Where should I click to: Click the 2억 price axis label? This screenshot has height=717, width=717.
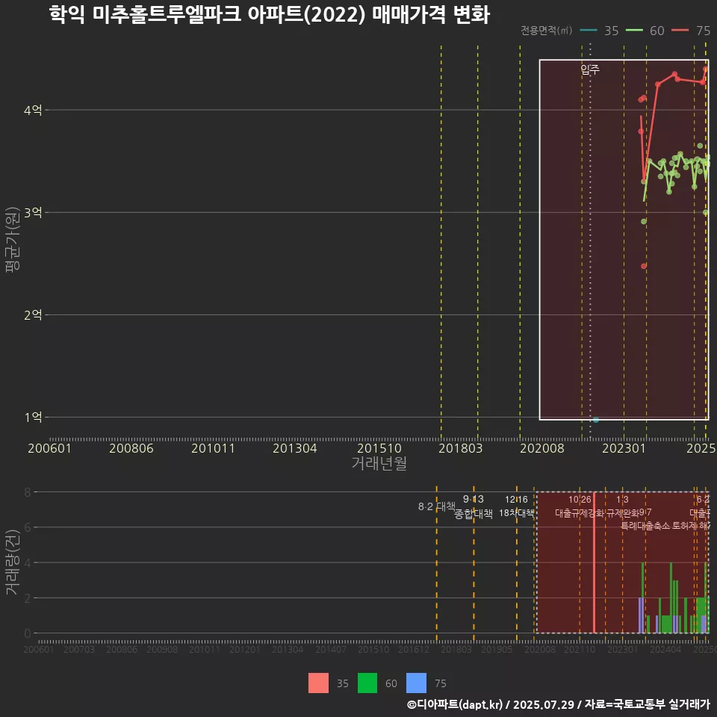coord(33,315)
